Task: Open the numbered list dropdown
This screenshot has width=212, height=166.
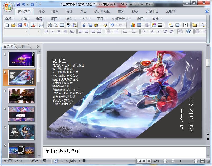Action: pyautogui.click(x=129, y=31)
